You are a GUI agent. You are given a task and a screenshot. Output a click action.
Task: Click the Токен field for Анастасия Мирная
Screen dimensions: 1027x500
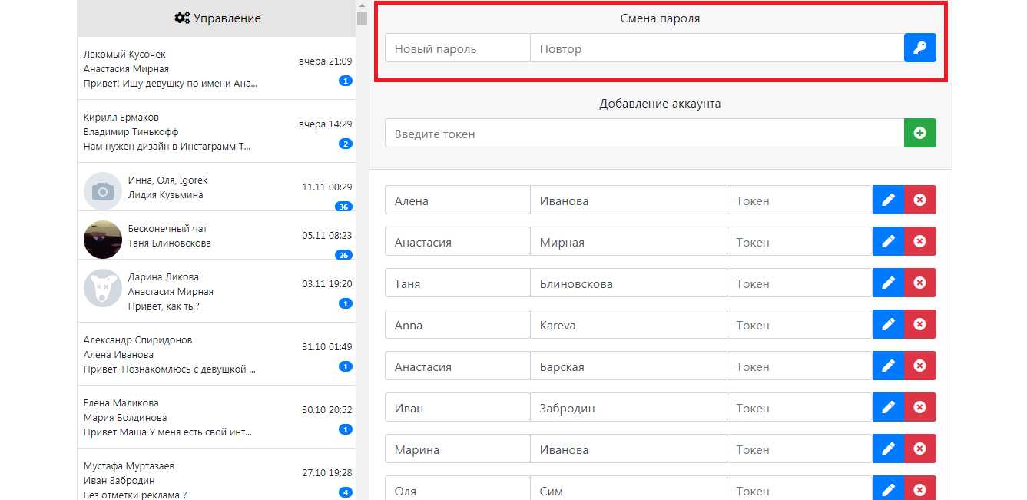pyautogui.click(x=800, y=241)
